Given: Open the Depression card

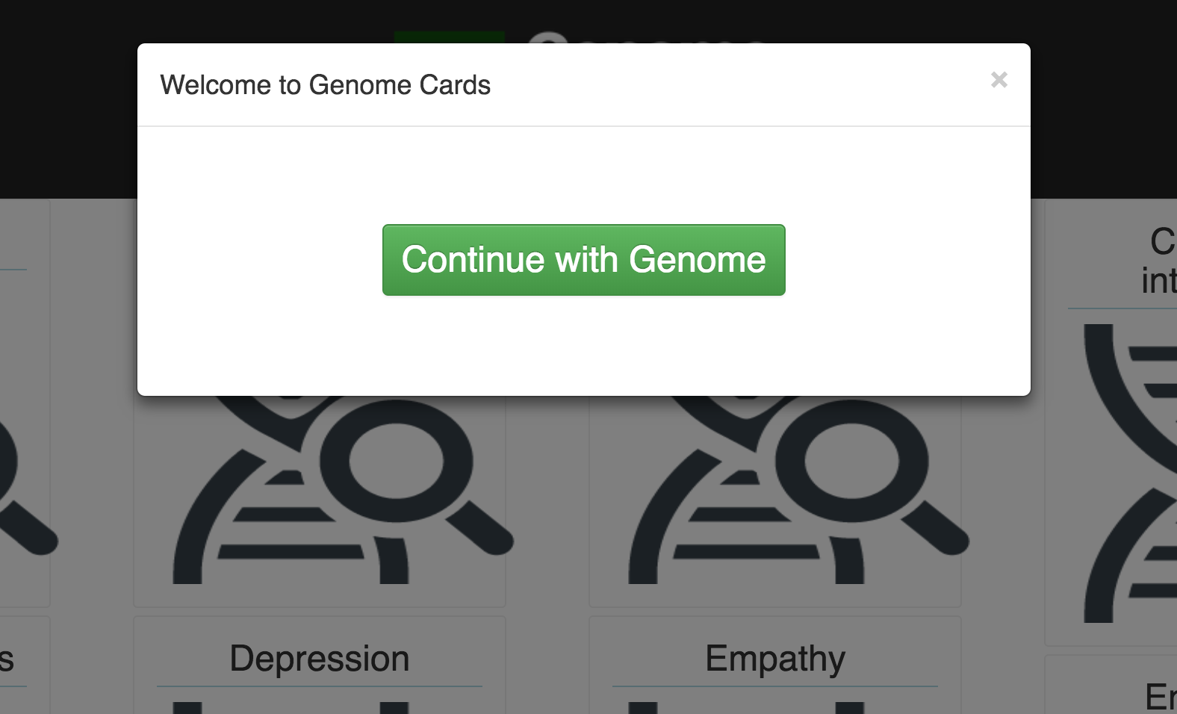Looking at the screenshot, I should tap(321, 657).
